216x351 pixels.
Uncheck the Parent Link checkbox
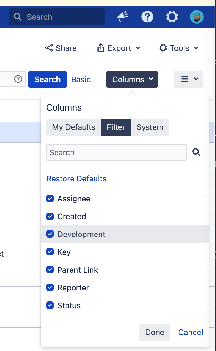(50, 270)
